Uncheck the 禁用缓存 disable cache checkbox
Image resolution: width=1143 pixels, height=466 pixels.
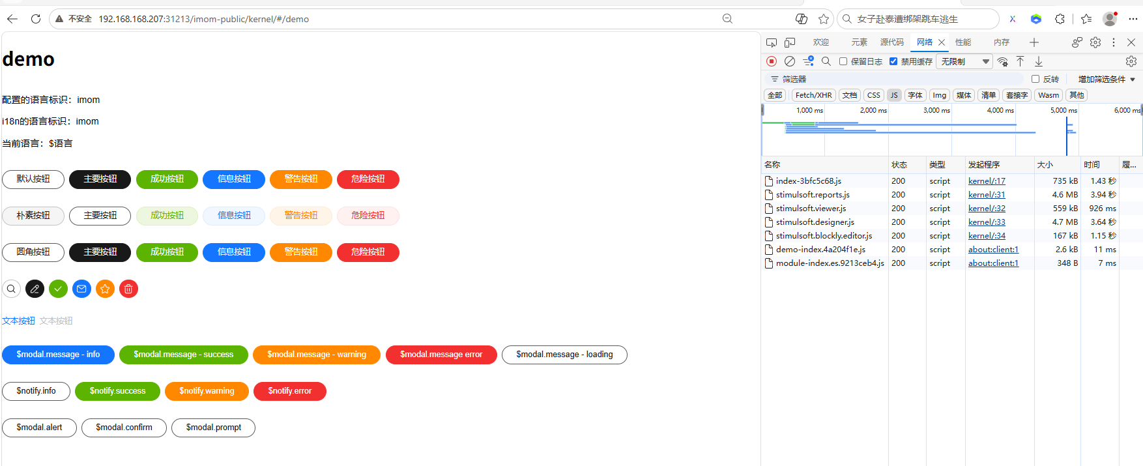click(x=893, y=61)
